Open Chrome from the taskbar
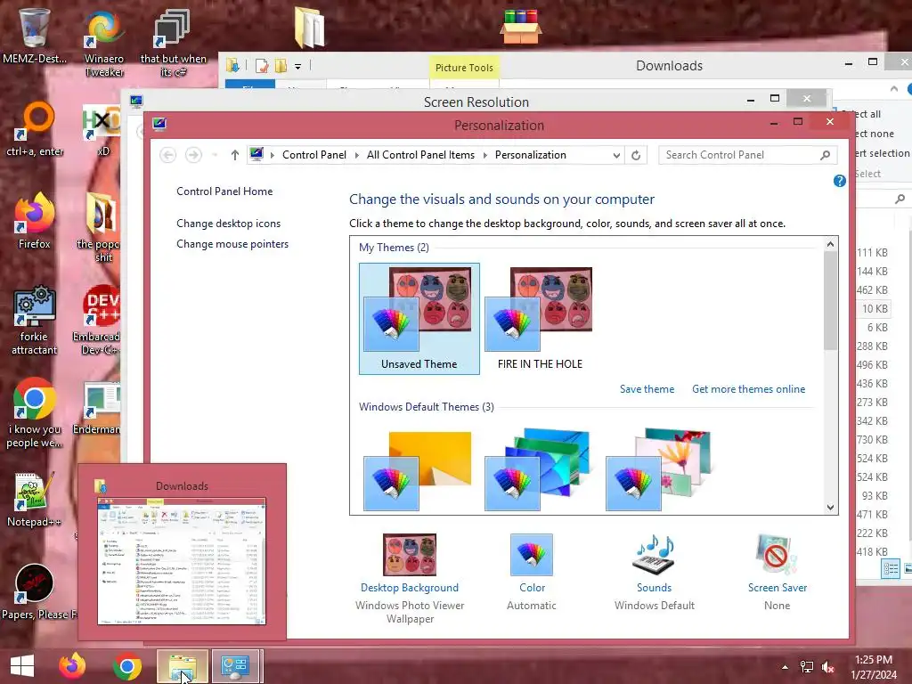The height and width of the screenshot is (684, 912). click(127, 666)
